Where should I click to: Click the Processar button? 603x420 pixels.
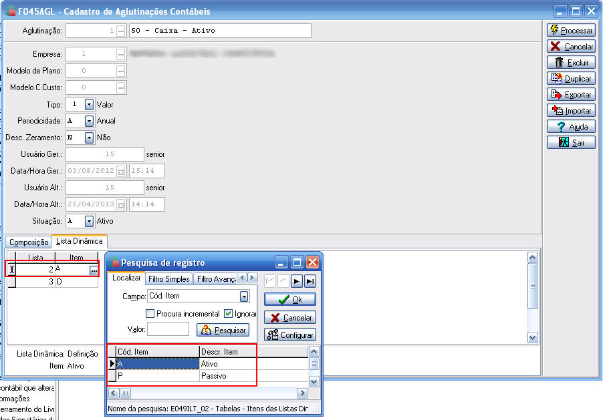pyautogui.click(x=571, y=30)
